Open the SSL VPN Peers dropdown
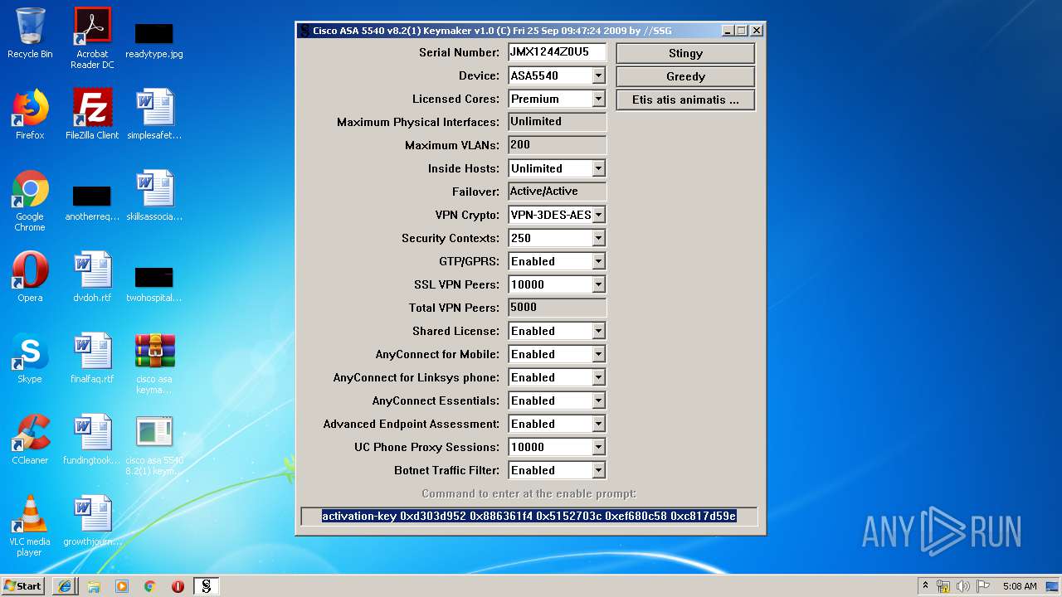The width and height of the screenshot is (1062, 597). click(x=598, y=284)
